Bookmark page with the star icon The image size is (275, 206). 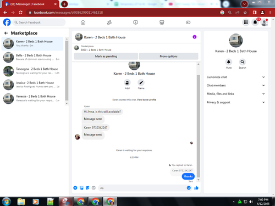click(245, 13)
